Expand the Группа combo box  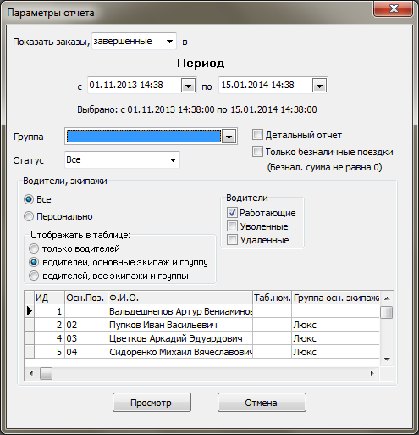(x=229, y=137)
